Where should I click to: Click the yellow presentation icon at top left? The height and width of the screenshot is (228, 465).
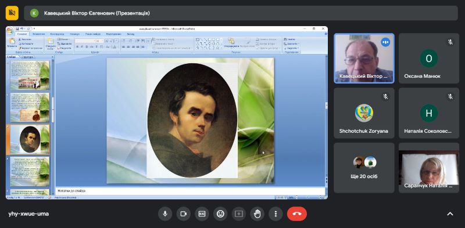(x=12, y=13)
